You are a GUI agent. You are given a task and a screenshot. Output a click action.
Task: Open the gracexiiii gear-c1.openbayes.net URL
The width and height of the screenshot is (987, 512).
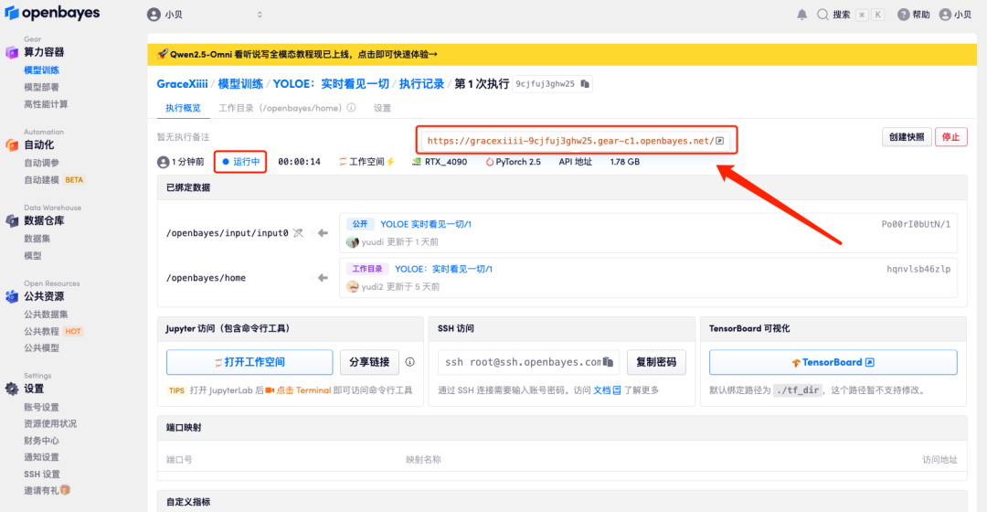coord(571,141)
